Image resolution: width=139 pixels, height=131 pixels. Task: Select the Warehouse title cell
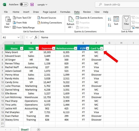31,97
